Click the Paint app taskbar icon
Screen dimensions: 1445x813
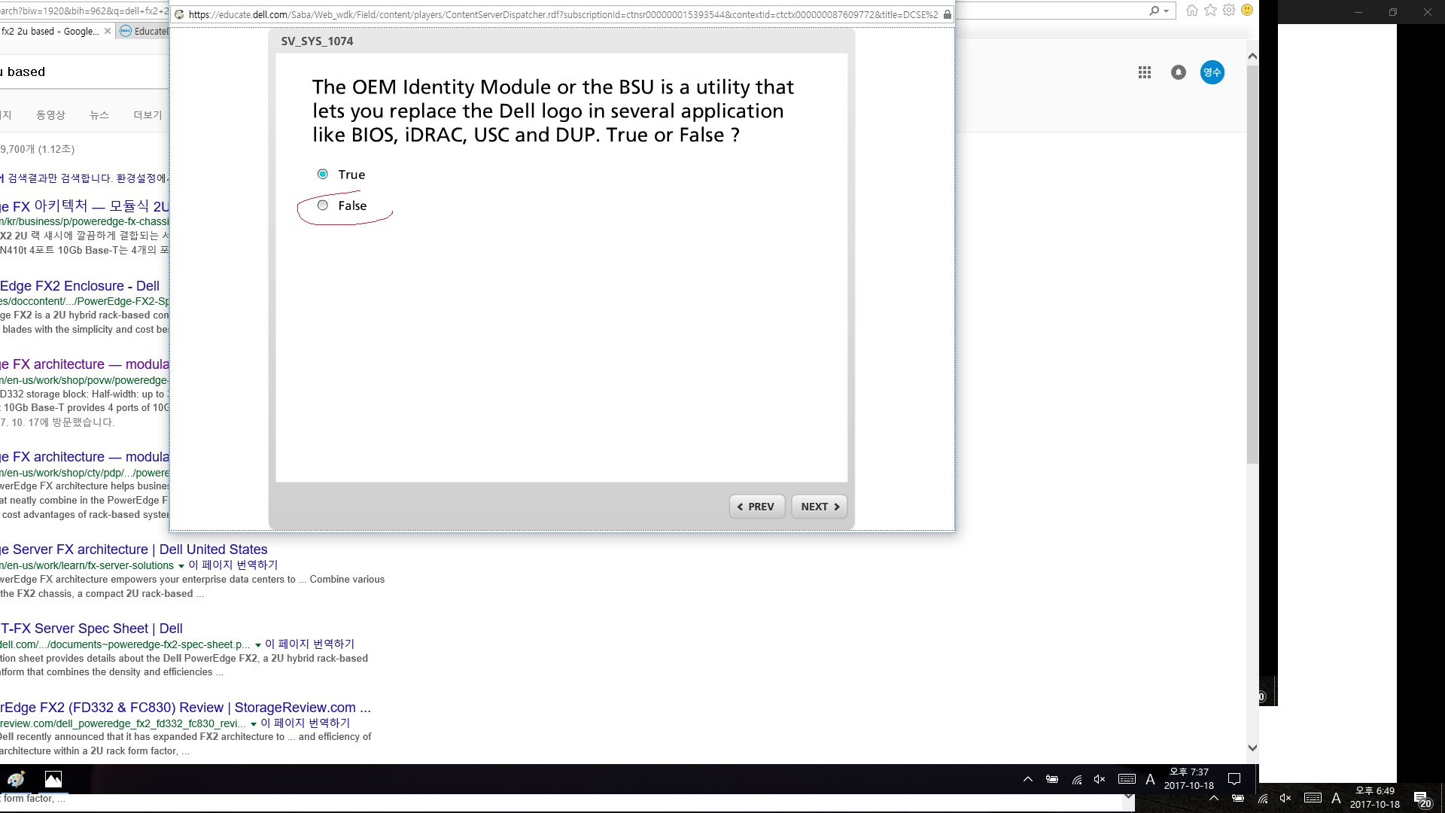(x=16, y=779)
